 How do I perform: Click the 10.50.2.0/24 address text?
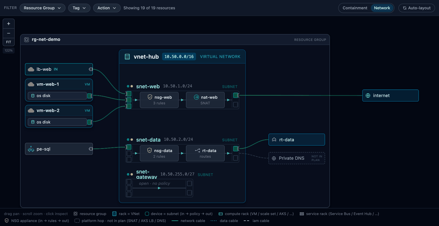click(178, 140)
